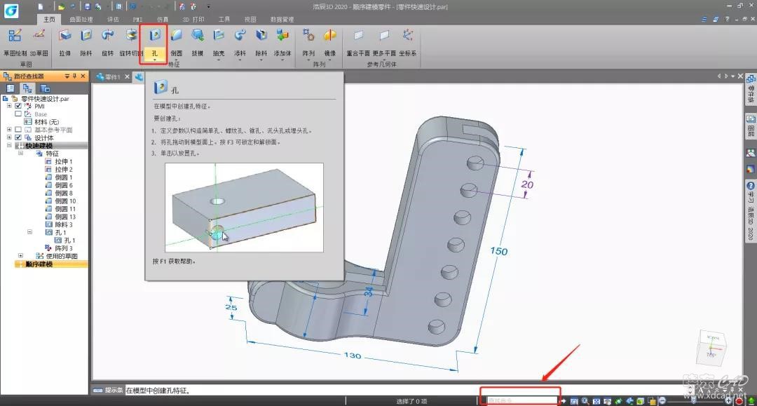Image resolution: width=757 pixels, height=406 pixels.
Task: Enable the Base checkbox
Action: pyautogui.click(x=18, y=114)
